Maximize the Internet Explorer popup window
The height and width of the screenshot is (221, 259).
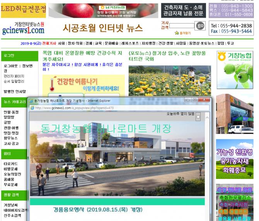195,100
